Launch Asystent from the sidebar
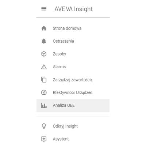Image resolution: width=146 pixels, height=146 pixels. pyautogui.click(x=73, y=139)
